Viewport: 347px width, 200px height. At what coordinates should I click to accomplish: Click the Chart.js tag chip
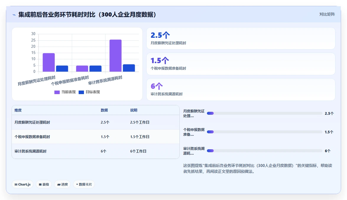[x=22, y=184]
